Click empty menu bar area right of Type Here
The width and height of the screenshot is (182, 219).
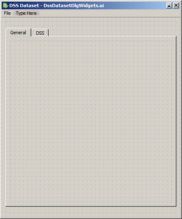pos(109,13)
